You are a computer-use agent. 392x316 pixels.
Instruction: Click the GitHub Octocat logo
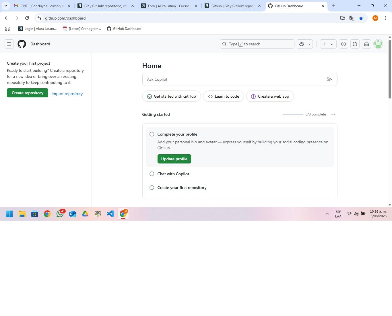coord(22,44)
